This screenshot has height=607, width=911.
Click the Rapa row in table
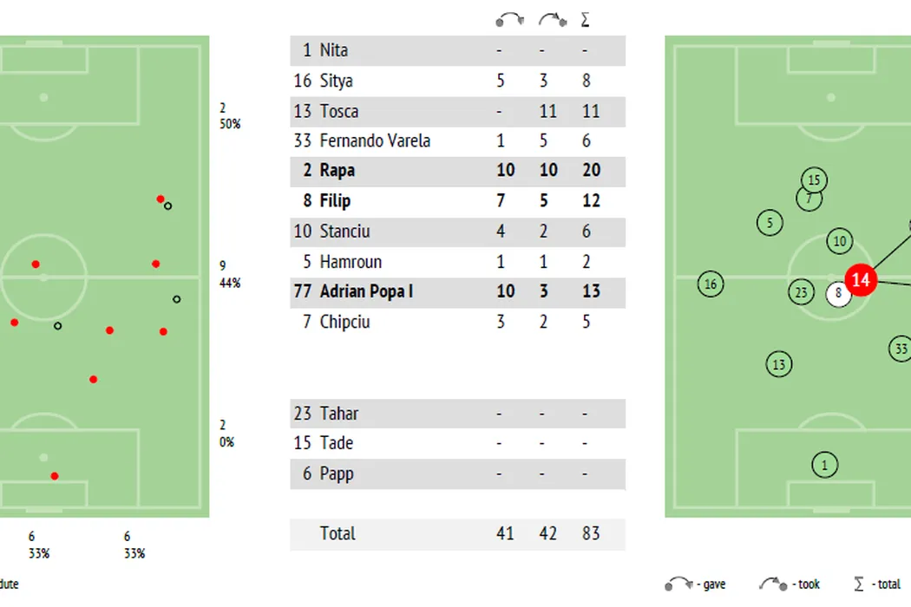pos(457,171)
